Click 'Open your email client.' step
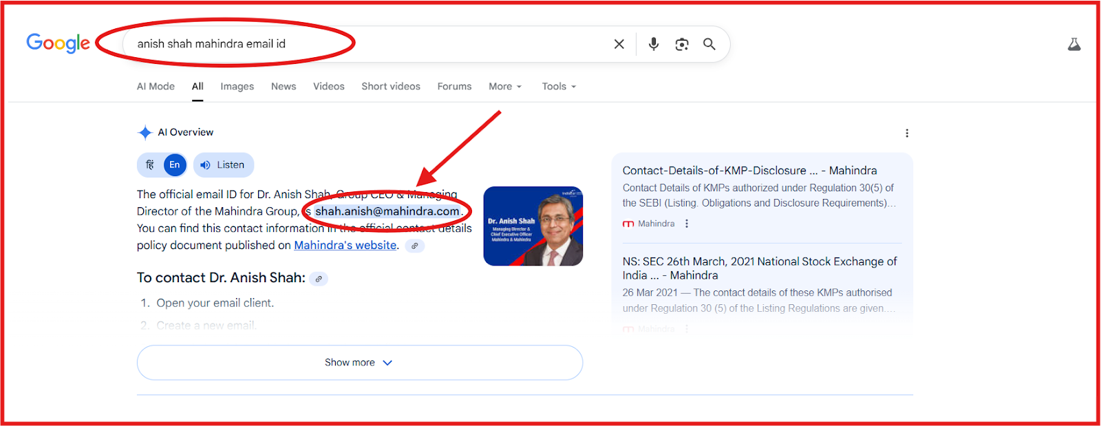 pos(215,303)
